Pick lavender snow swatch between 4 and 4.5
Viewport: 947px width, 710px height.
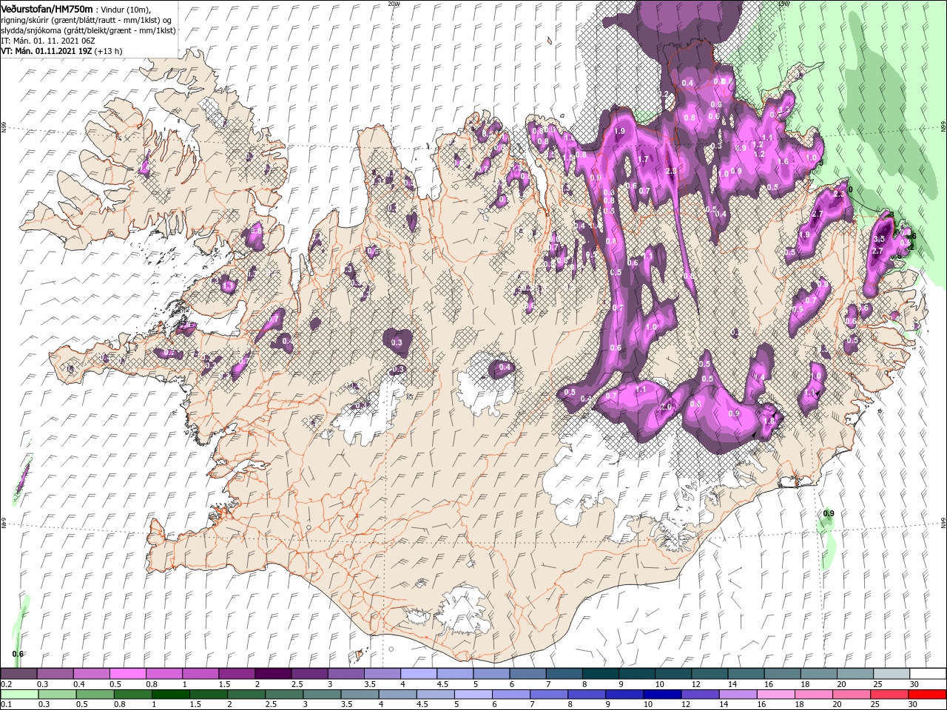[x=419, y=674]
